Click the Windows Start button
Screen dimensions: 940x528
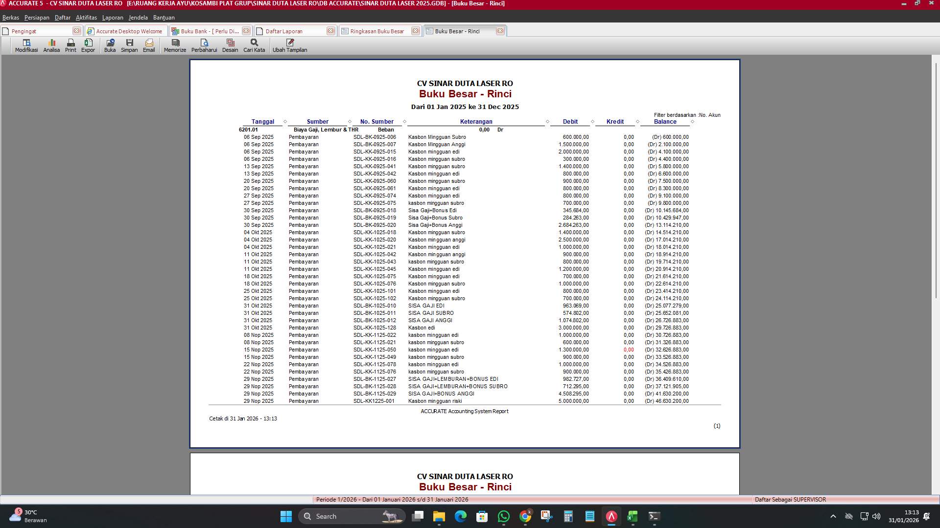point(286,516)
